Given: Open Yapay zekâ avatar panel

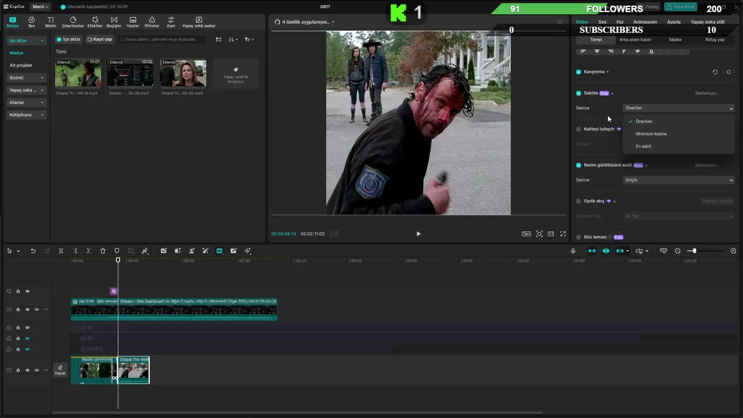Looking at the screenshot, I should pos(199,22).
